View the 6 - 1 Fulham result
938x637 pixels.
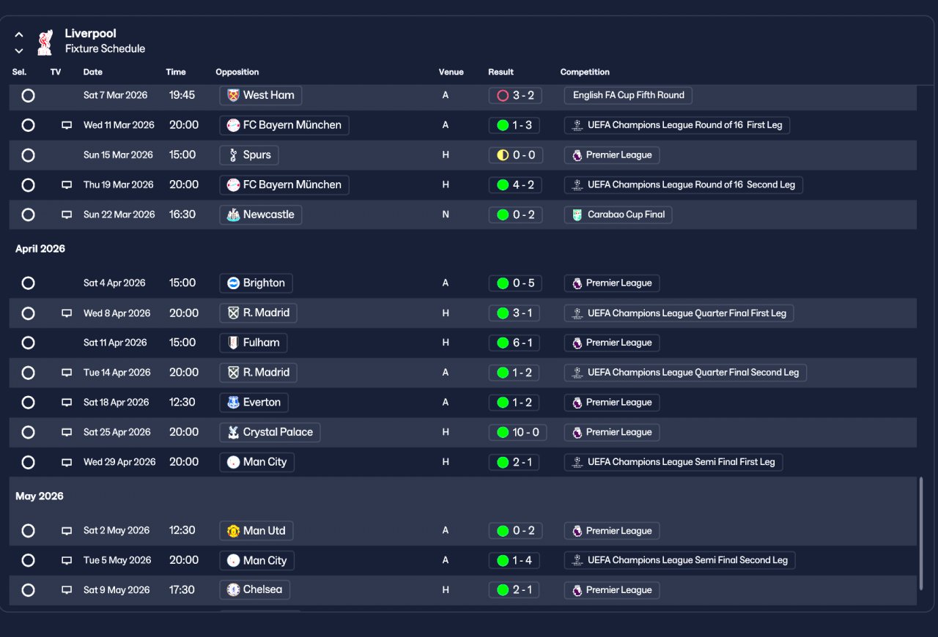515,343
